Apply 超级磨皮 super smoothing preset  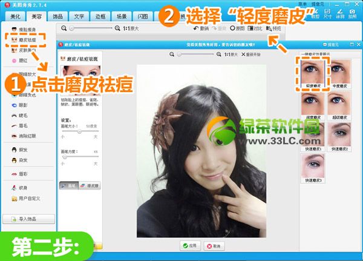click(x=339, y=106)
